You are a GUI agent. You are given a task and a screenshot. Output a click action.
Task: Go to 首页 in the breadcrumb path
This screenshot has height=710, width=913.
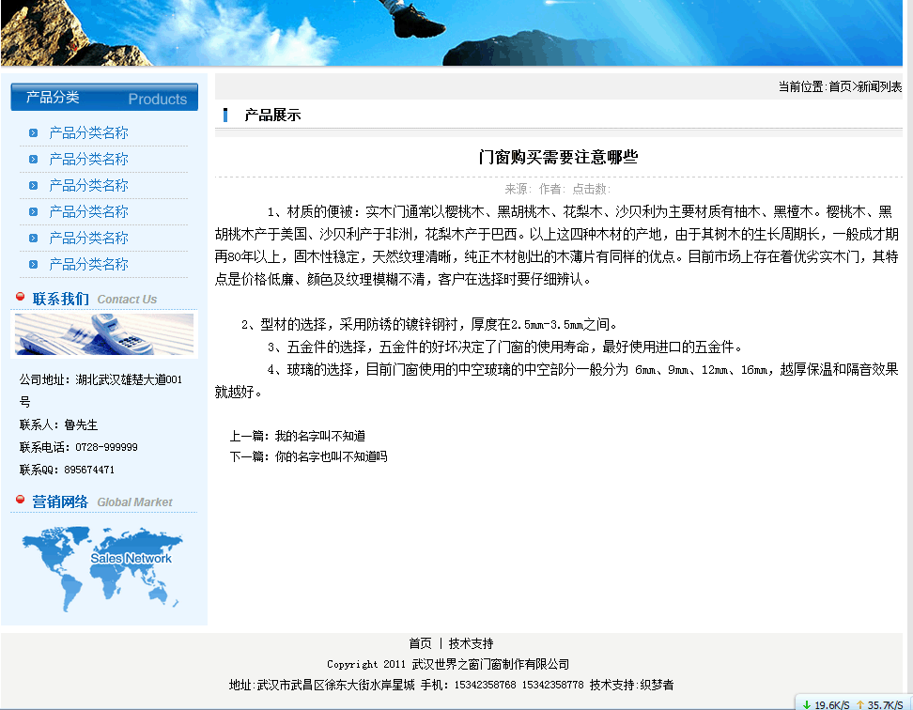(x=839, y=86)
